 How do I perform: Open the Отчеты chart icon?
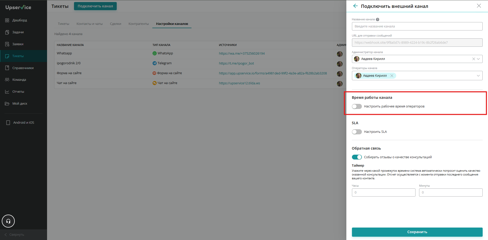(x=7, y=92)
